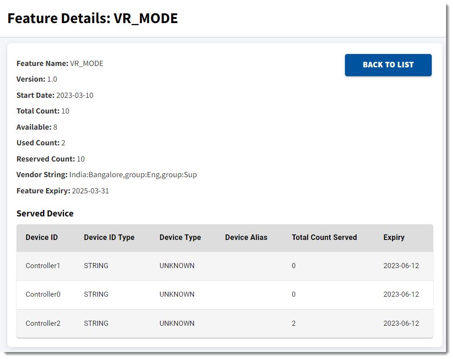The image size is (453, 359).
Task: Click the Feature Expiry date 2025-03-31
Action: (x=91, y=191)
